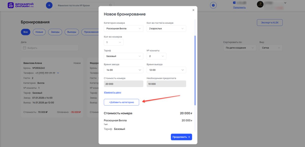Open the Тариф dropdown
The height and width of the screenshot is (147, 305).
[x=123, y=56]
